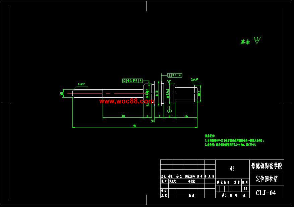Screen dimensions: 294x207
Task: Select the '6' width dimension text
Action: pyautogui.click(x=148, y=116)
